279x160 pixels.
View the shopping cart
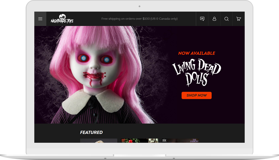(x=238, y=19)
